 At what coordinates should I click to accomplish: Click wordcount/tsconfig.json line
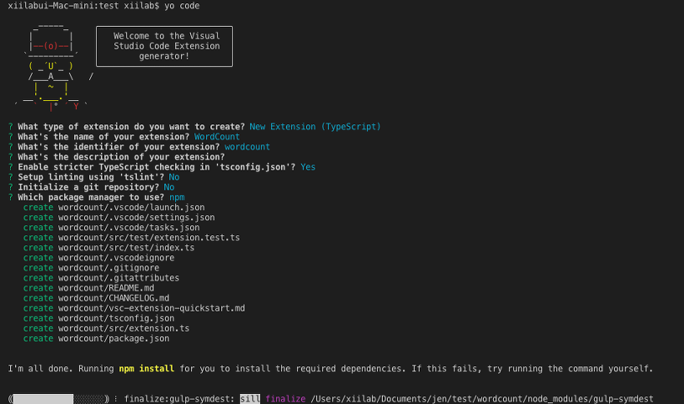coord(98,318)
